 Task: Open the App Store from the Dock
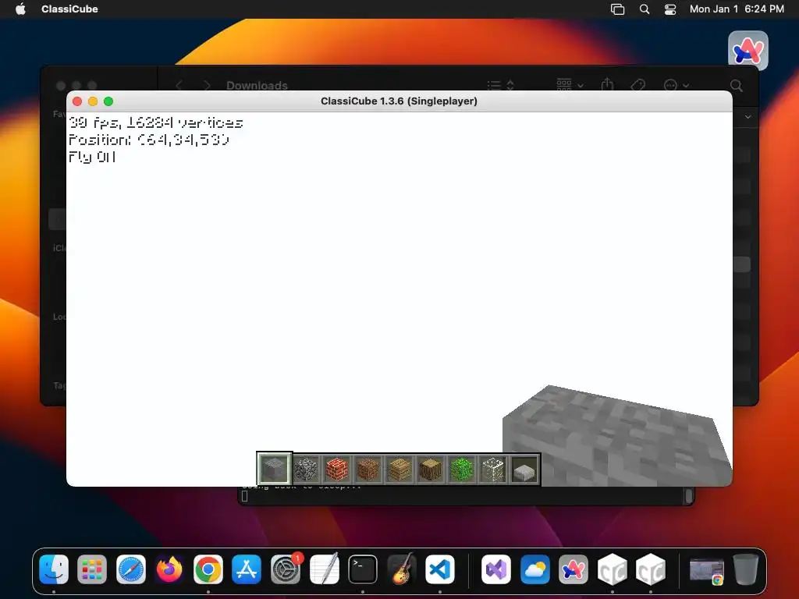(247, 569)
